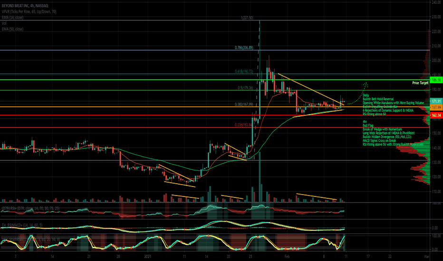Select the EMA (14, close) legend

pos(13,18)
